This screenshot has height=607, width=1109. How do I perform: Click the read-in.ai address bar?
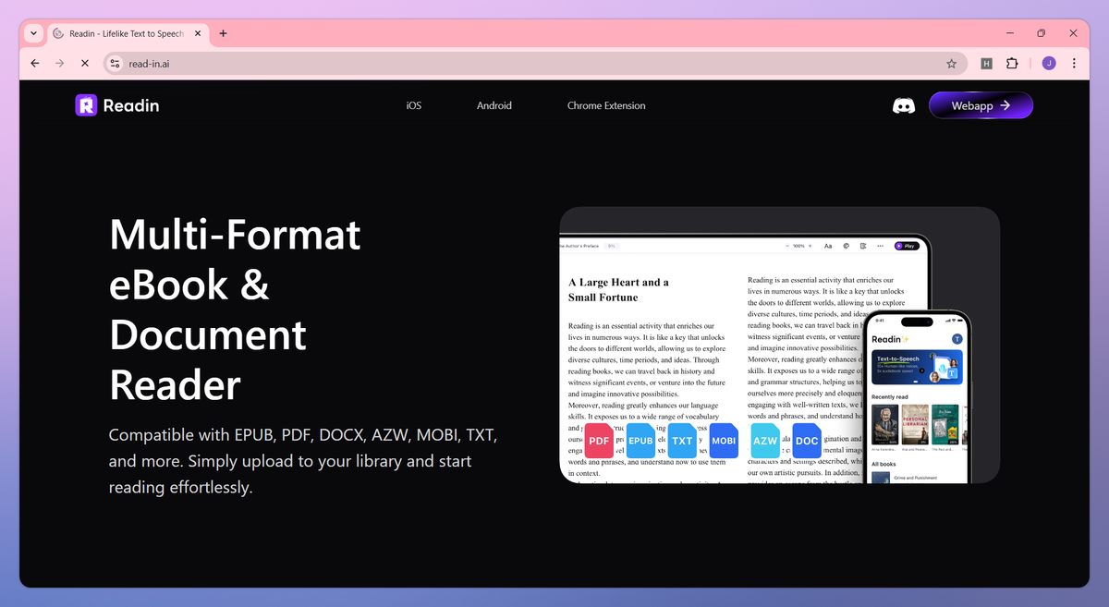(x=534, y=64)
